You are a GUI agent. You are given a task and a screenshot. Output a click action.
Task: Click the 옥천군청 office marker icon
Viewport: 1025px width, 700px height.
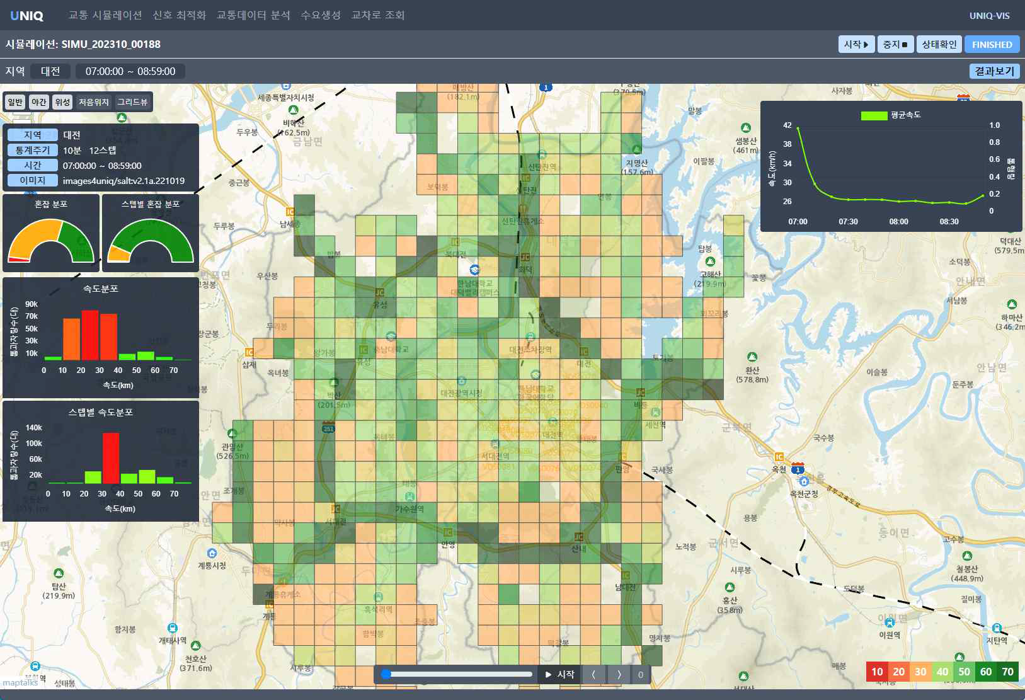point(804,481)
